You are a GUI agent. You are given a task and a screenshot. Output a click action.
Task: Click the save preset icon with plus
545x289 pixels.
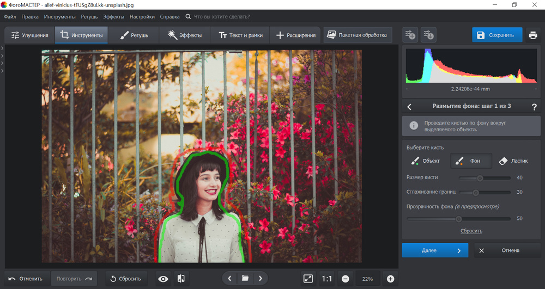click(410, 35)
